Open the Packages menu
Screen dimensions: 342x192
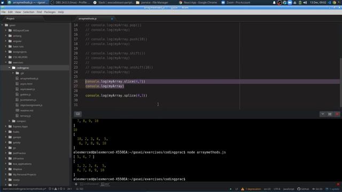pyautogui.click(x=50, y=12)
